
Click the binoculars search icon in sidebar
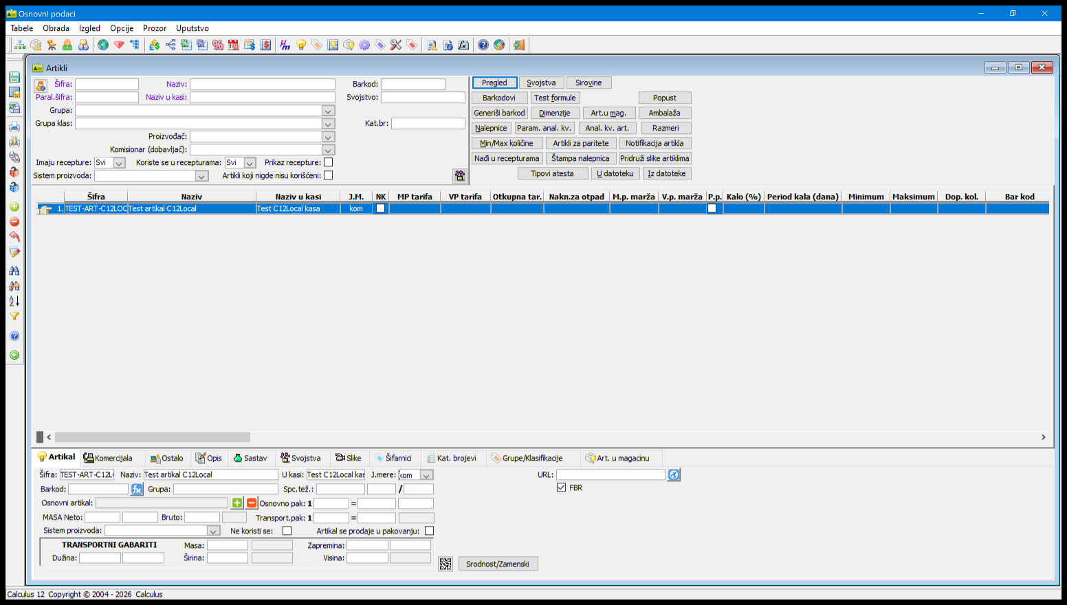tap(14, 271)
